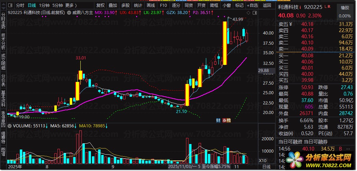Click the MX: 33.90 indicator value

click(106, 13)
